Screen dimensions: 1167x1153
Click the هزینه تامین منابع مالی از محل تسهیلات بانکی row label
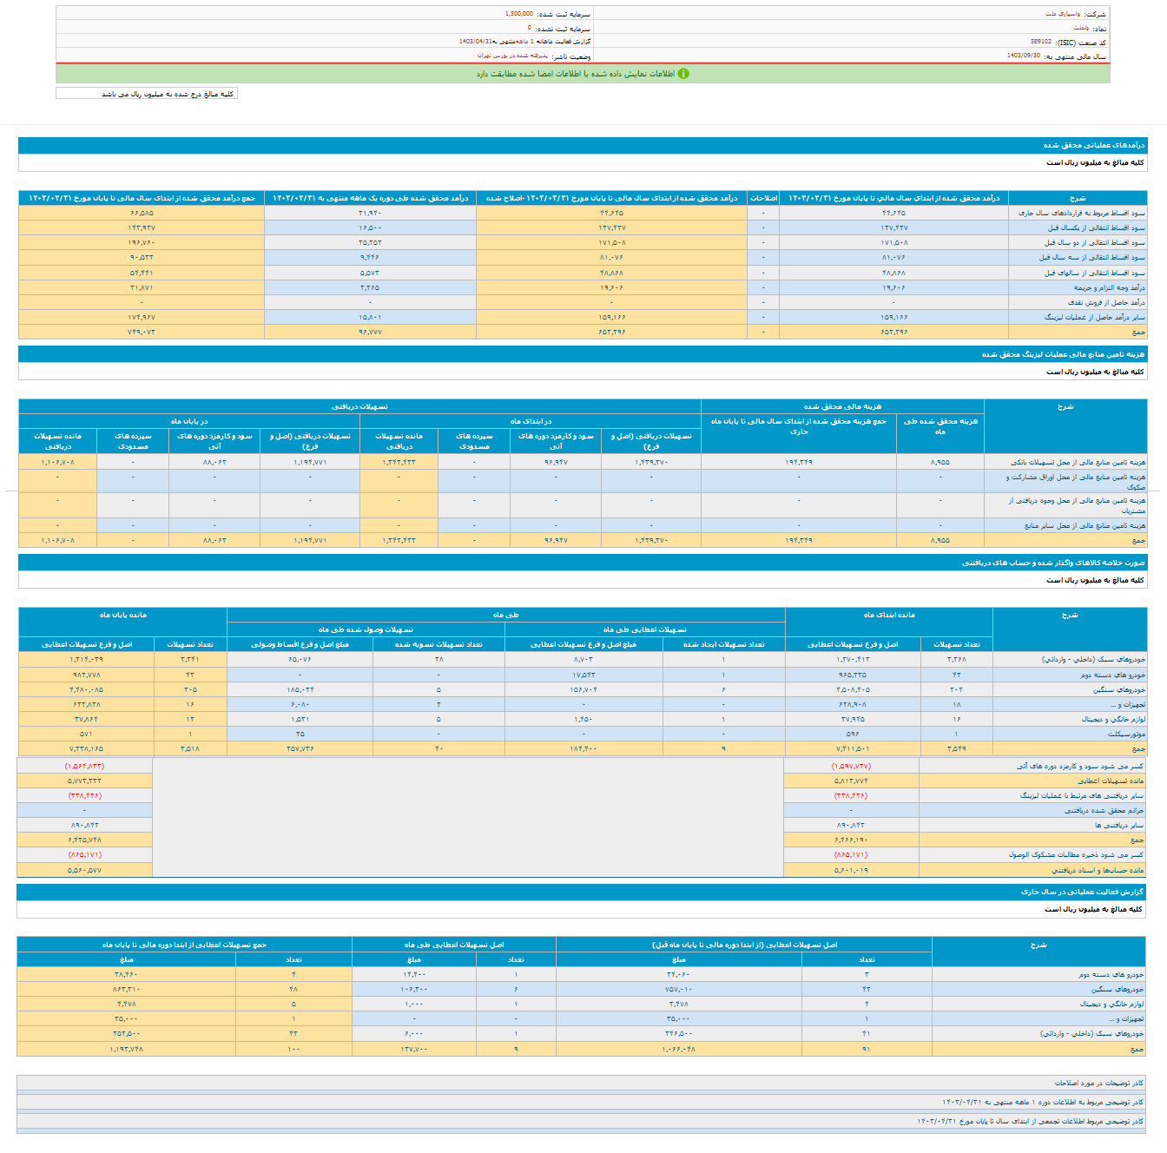point(1078,462)
